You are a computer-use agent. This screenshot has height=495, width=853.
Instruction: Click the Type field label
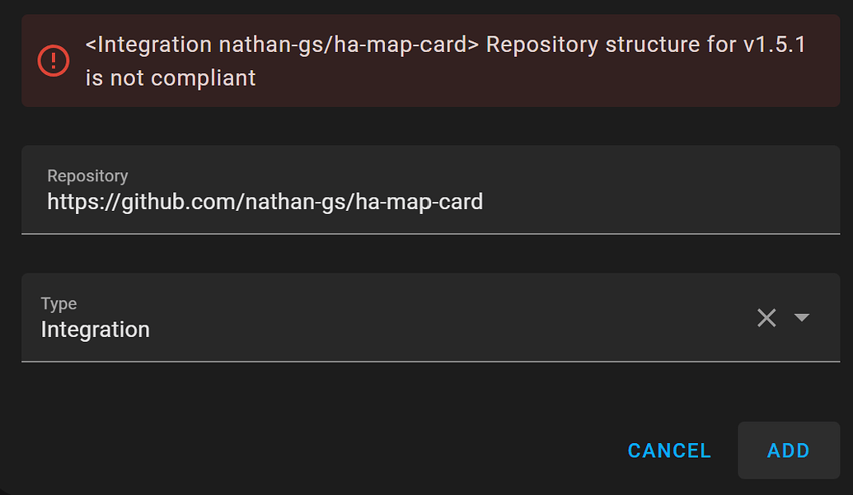coord(59,303)
